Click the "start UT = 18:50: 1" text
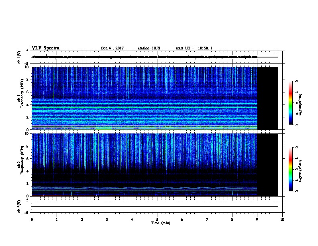 (194, 48)
